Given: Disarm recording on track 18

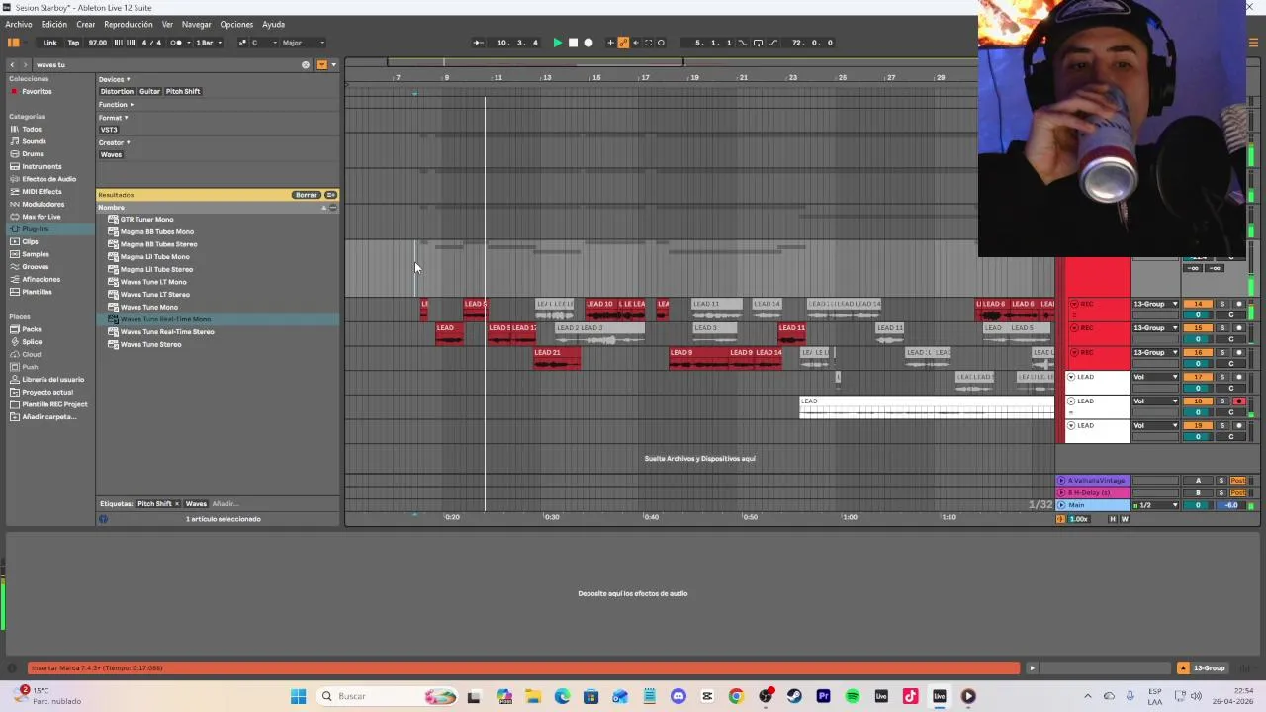Looking at the screenshot, I should [x=1239, y=401].
